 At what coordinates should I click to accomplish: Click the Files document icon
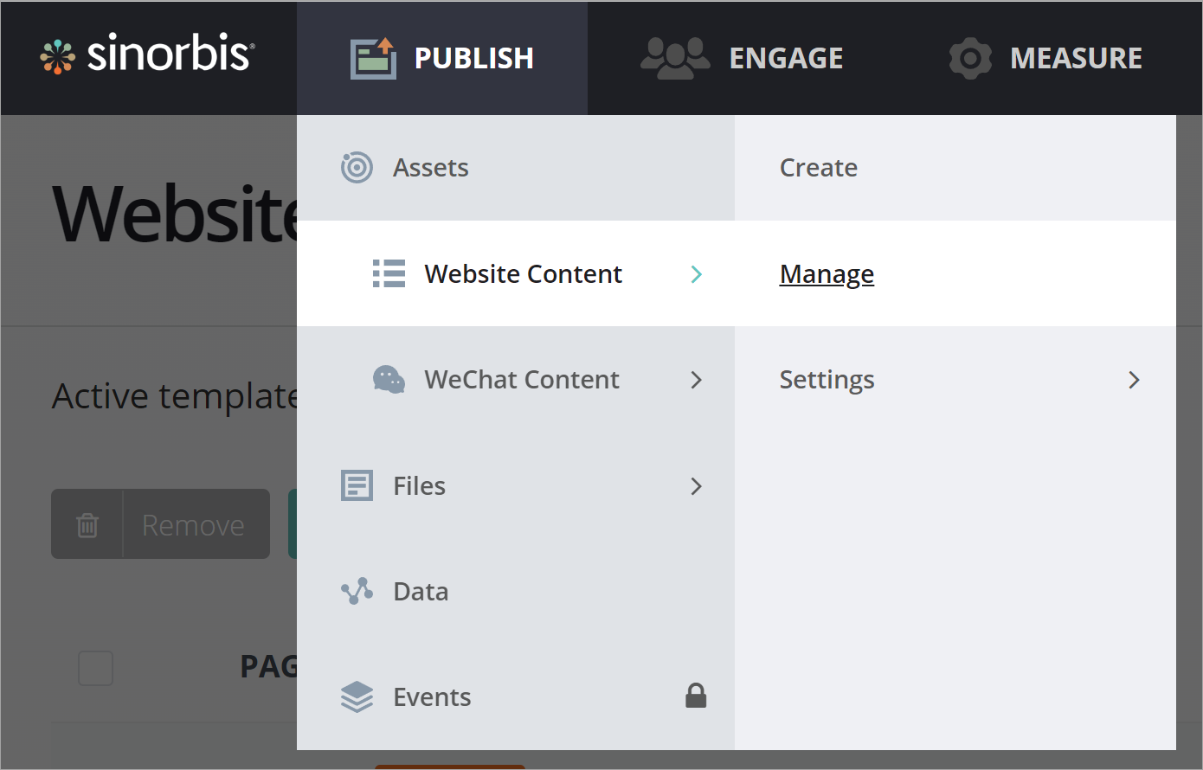(357, 485)
